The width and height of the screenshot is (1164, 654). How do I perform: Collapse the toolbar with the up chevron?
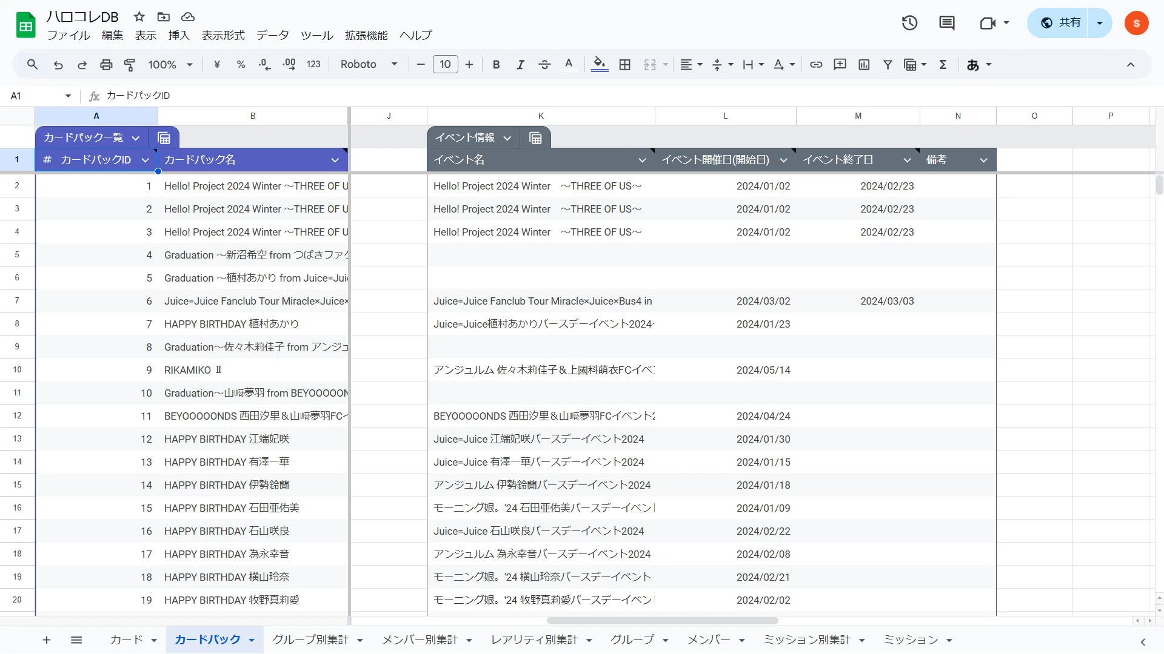(1131, 64)
